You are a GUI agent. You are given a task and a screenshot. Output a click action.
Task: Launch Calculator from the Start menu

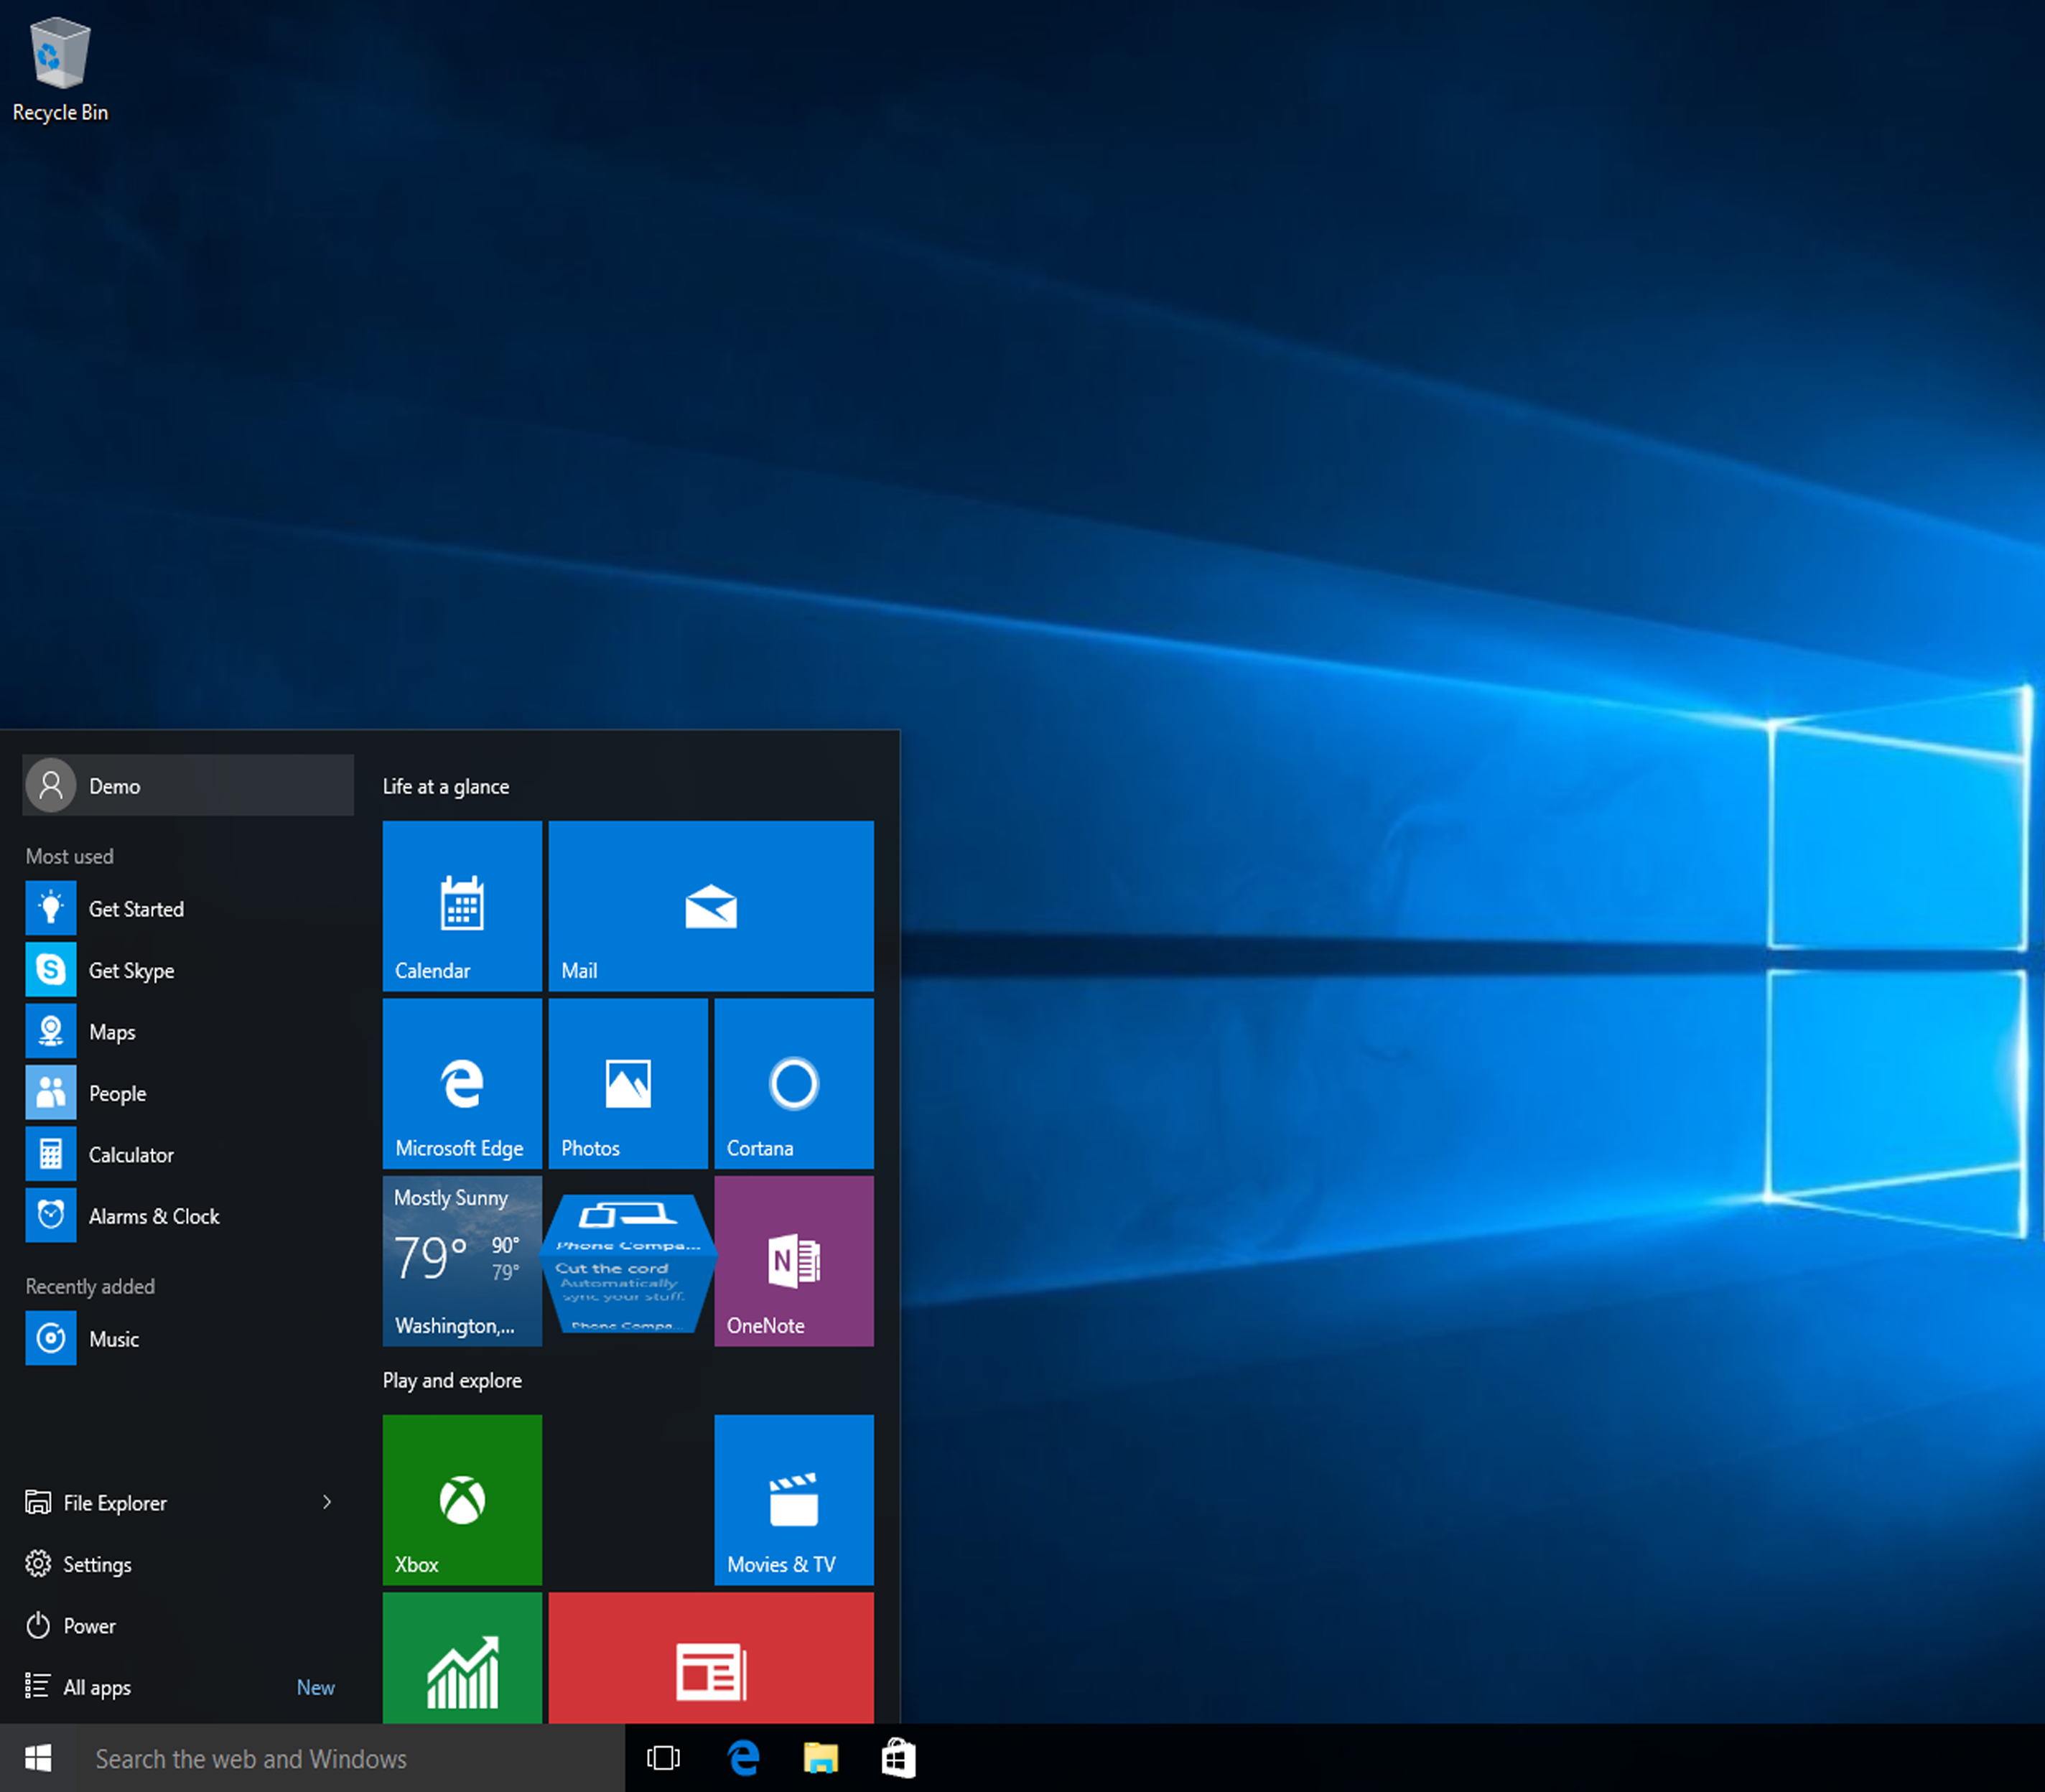click(x=188, y=1154)
